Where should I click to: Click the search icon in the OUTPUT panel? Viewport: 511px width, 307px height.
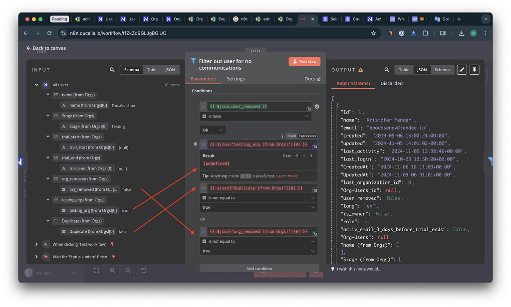pyautogui.click(x=386, y=70)
